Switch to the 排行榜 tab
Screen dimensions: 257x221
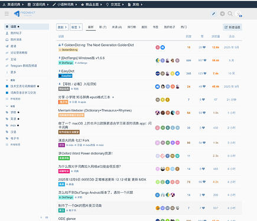coord(132,27)
